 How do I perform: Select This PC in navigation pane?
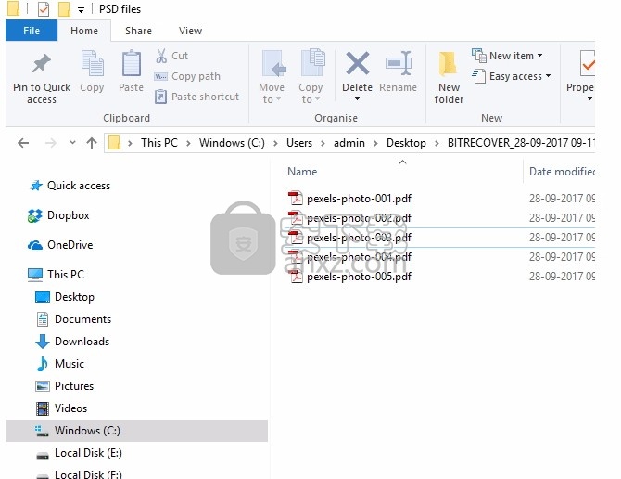click(66, 275)
